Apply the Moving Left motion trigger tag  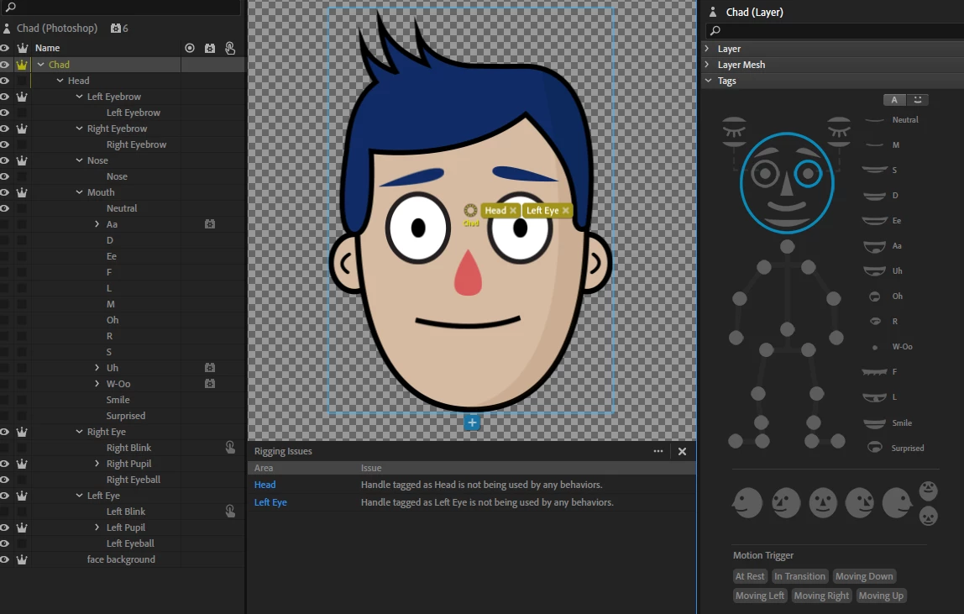click(x=760, y=596)
